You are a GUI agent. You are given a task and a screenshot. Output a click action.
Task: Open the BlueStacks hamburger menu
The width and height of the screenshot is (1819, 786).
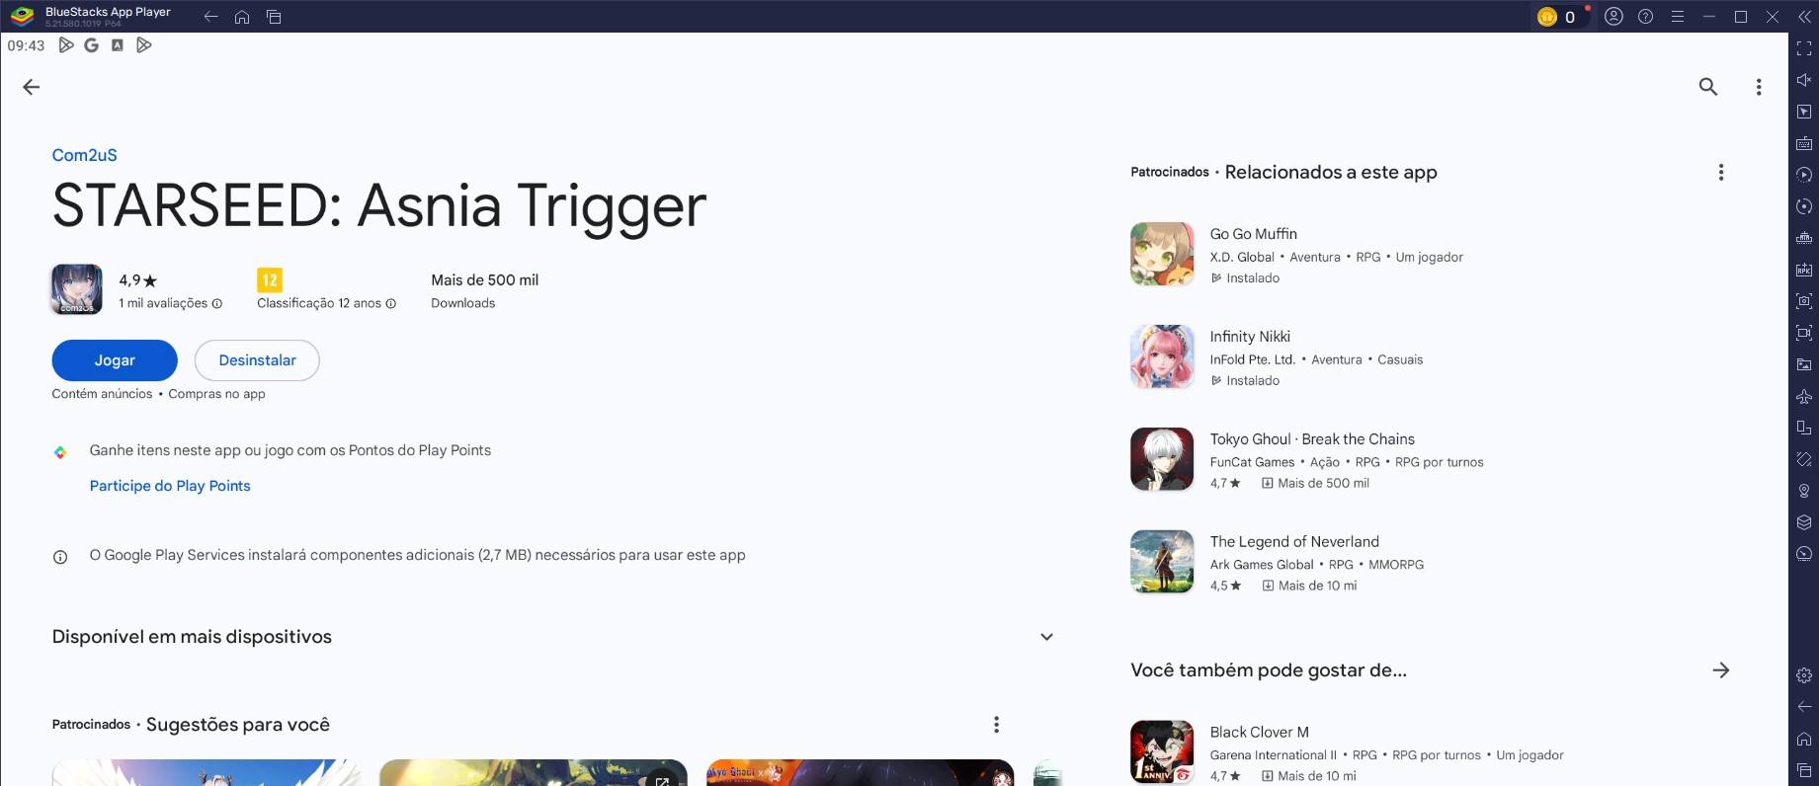tap(1677, 17)
